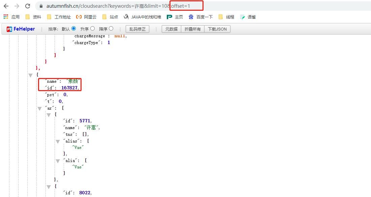Image resolution: width=371 pixels, height=197 pixels.
Task: Click the "Vae" value under alia
Action: tap(78, 167)
